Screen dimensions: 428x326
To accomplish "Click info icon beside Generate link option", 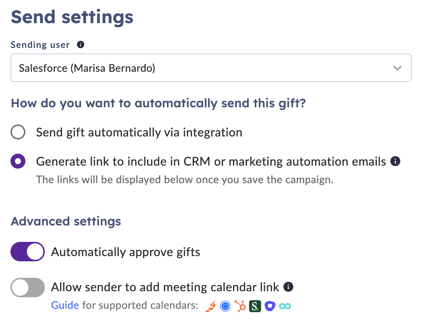I will pyautogui.click(x=395, y=161).
